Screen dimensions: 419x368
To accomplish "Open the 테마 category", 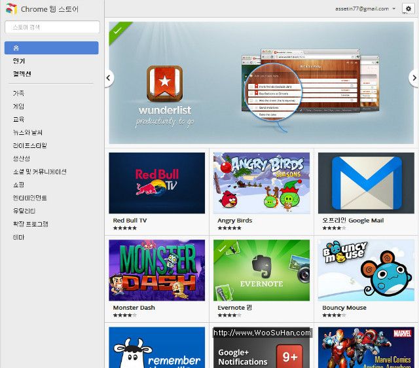I will click(x=19, y=237).
